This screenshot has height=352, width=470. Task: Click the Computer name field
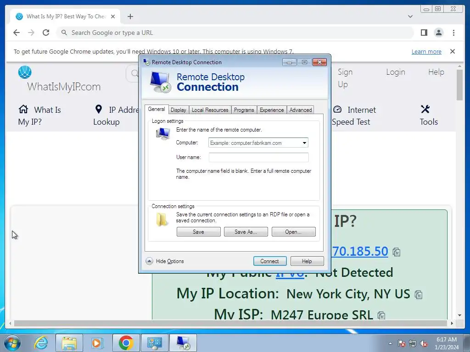258,143
